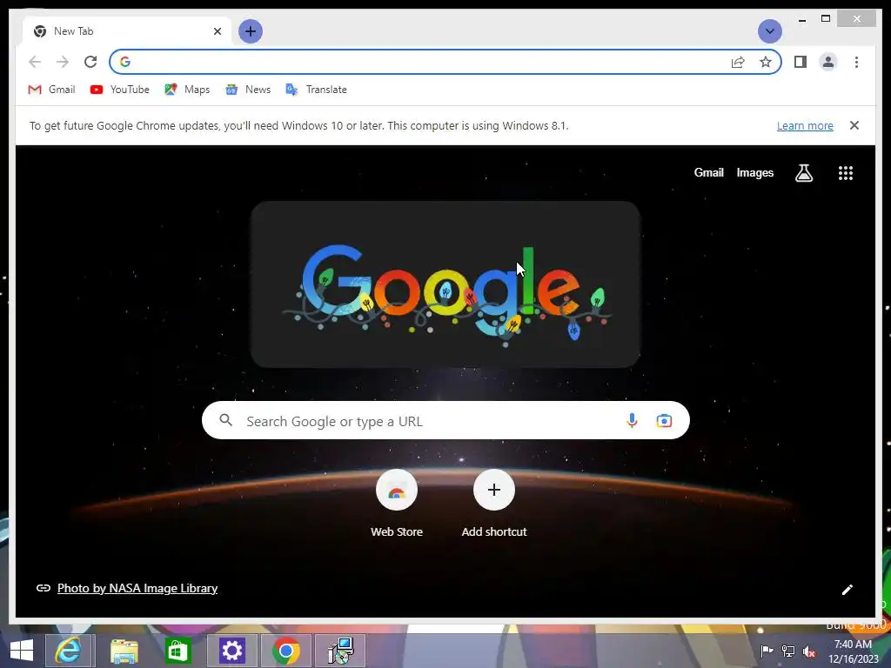Screen dimensions: 891x668
Task: Open Gmail from the page header
Action: [x=708, y=173]
